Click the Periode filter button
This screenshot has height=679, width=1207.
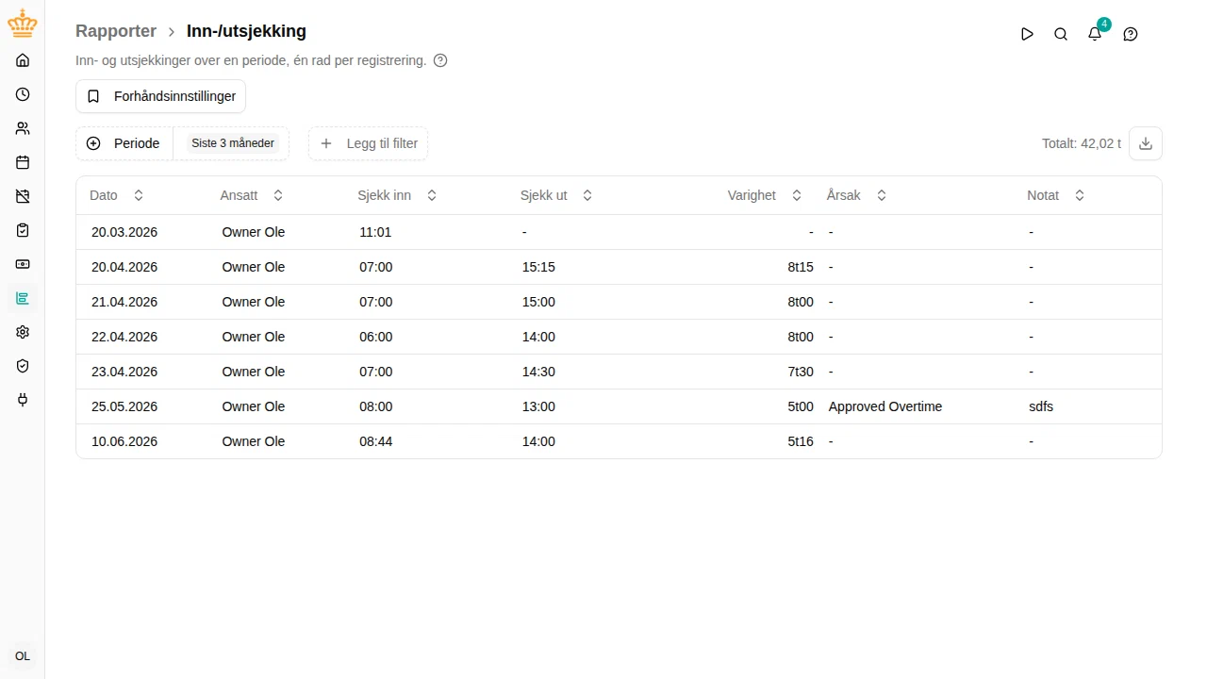point(124,143)
